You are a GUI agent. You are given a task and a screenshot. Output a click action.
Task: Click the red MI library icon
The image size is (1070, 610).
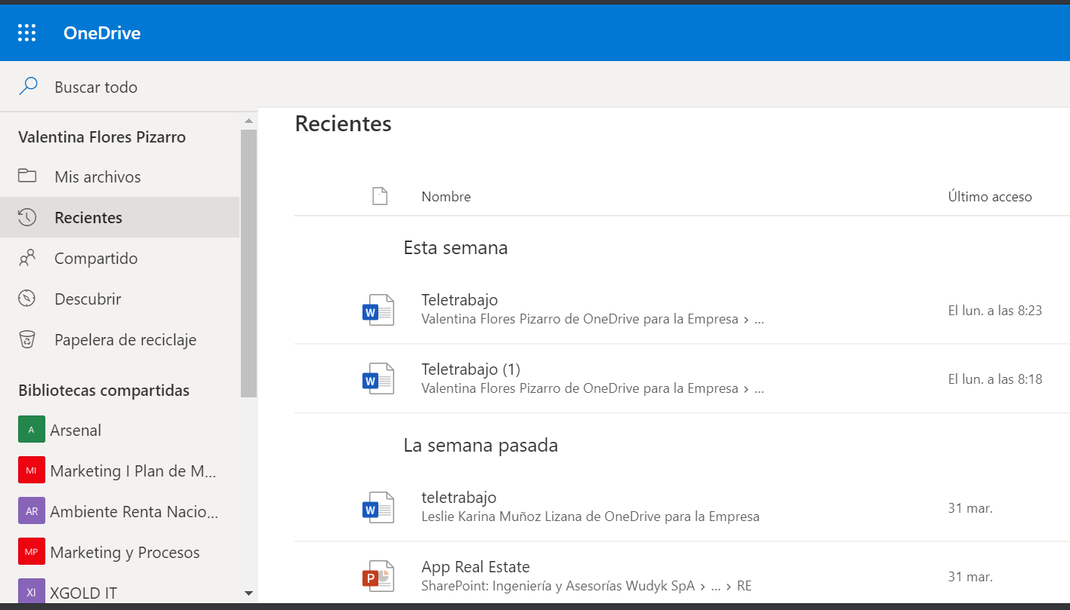(x=32, y=471)
